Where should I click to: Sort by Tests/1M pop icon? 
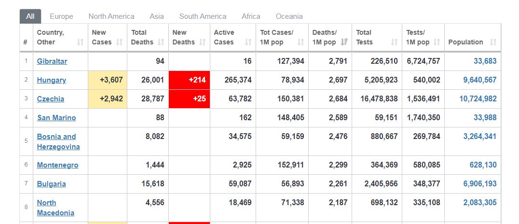[437, 42]
